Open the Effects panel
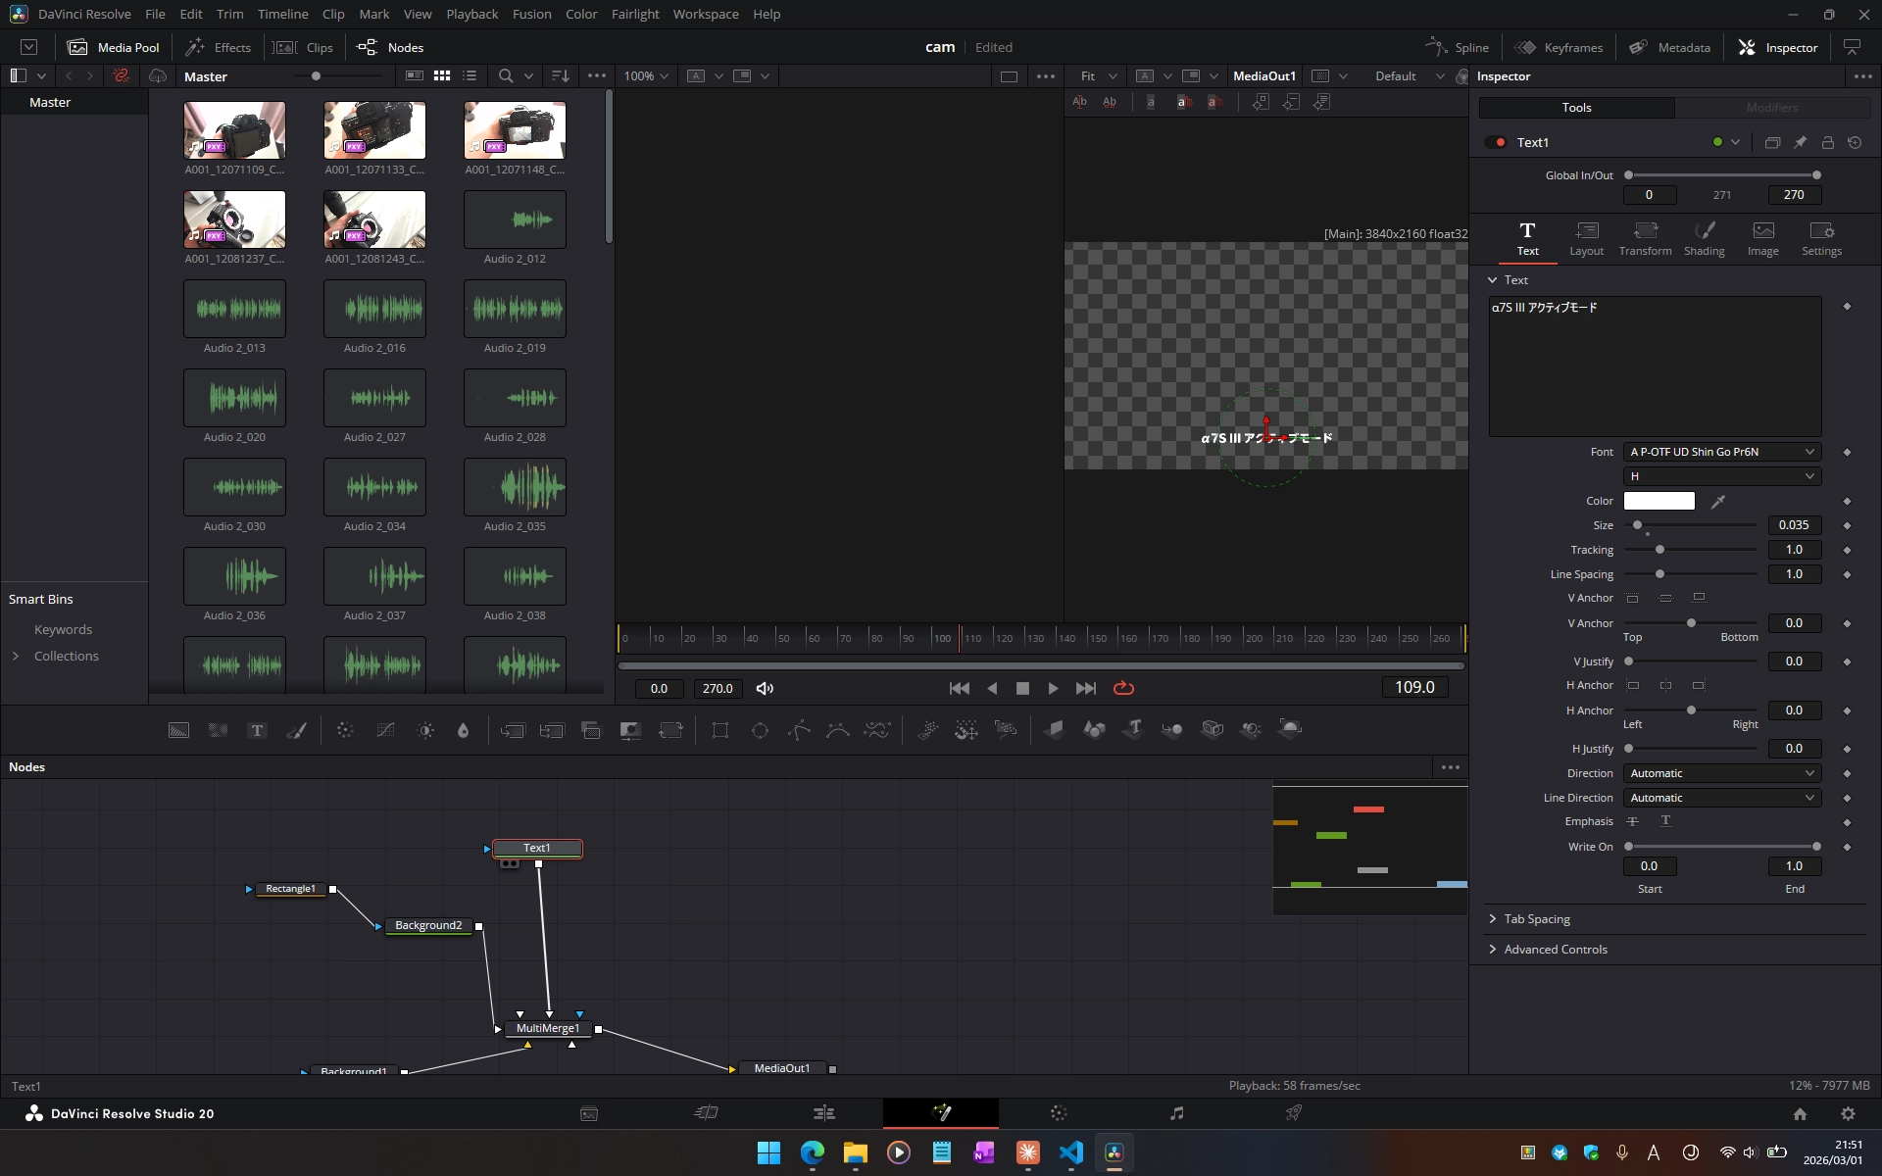1882x1176 pixels. pyautogui.click(x=219, y=46)
